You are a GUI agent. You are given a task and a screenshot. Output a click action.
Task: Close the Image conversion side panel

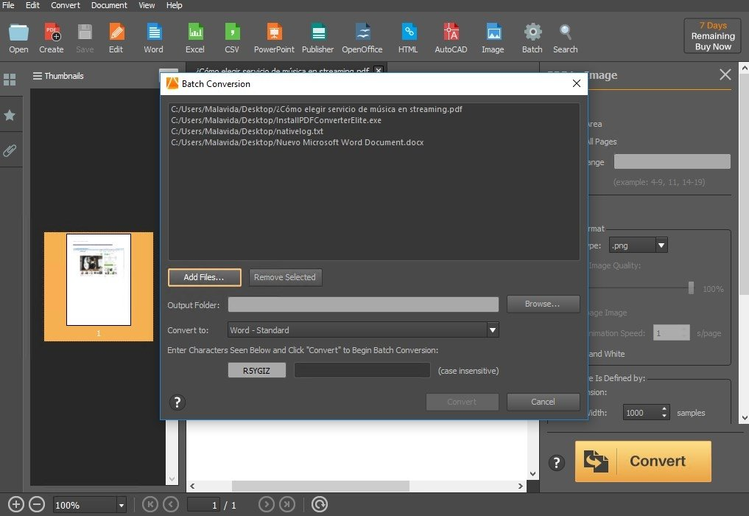click(725, 74)
